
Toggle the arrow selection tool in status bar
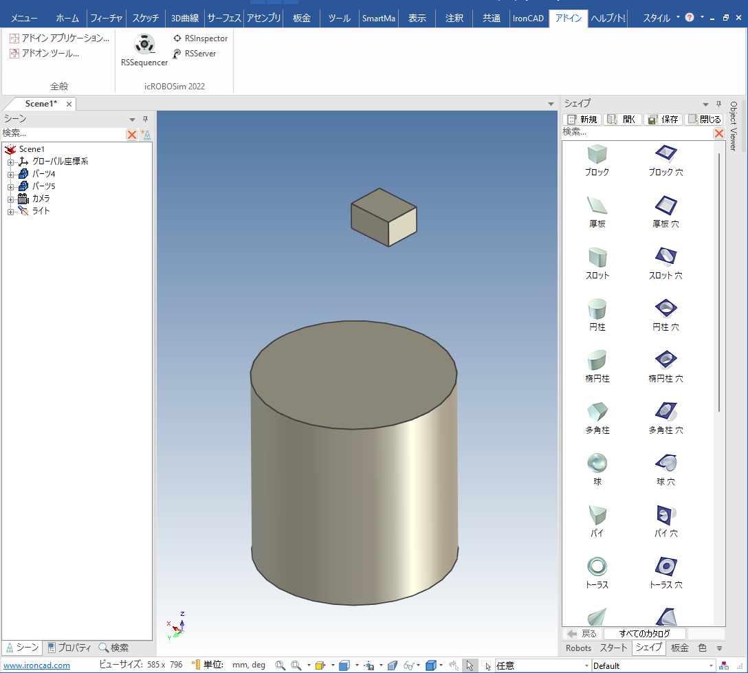[x=470, y=665]
